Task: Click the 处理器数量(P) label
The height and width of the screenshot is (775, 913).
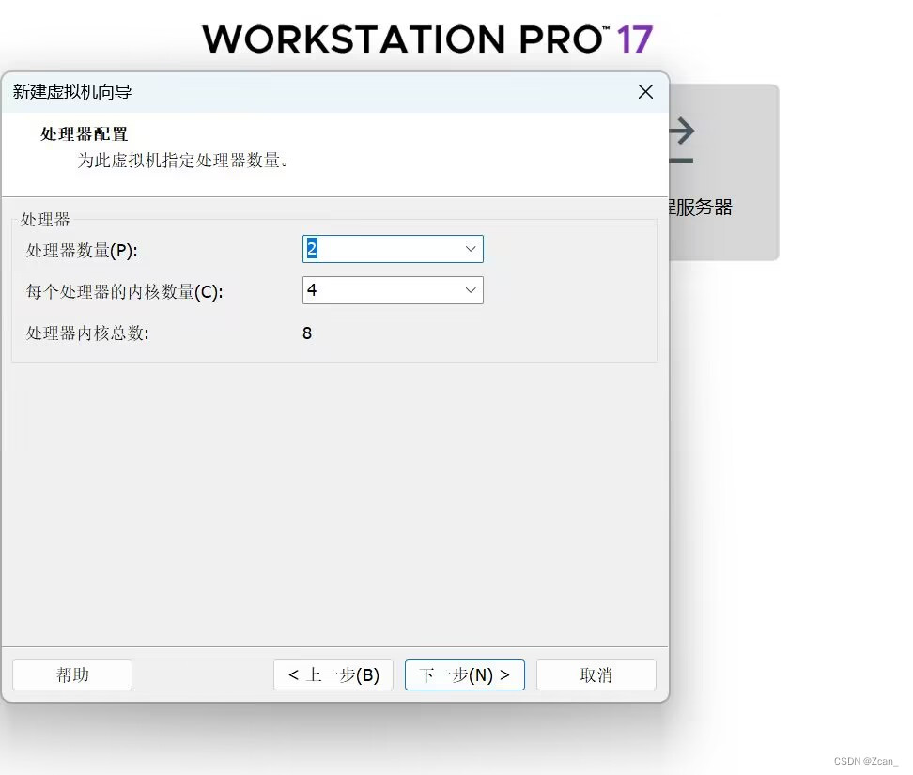Action: tap(82, 251)
